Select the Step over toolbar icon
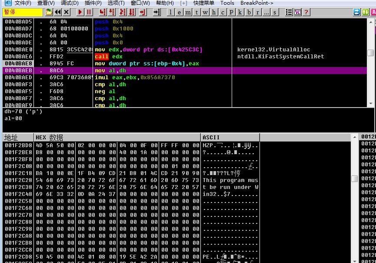The image size is (376, 263). 112,12
